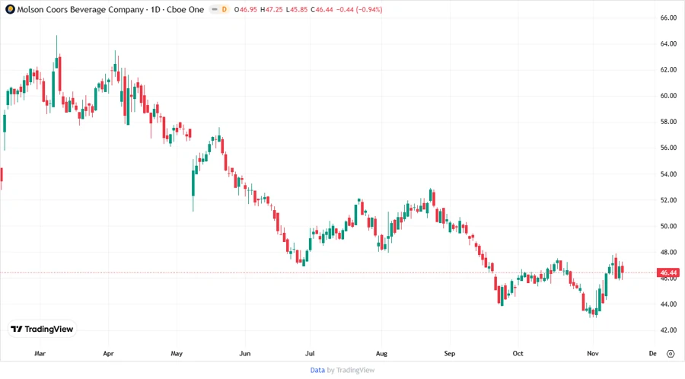
Task: Click the 'by TradingView' attribution text
Action: point(351,371)
